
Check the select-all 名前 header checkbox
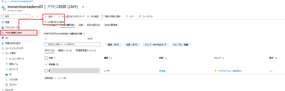coord(46,58)
